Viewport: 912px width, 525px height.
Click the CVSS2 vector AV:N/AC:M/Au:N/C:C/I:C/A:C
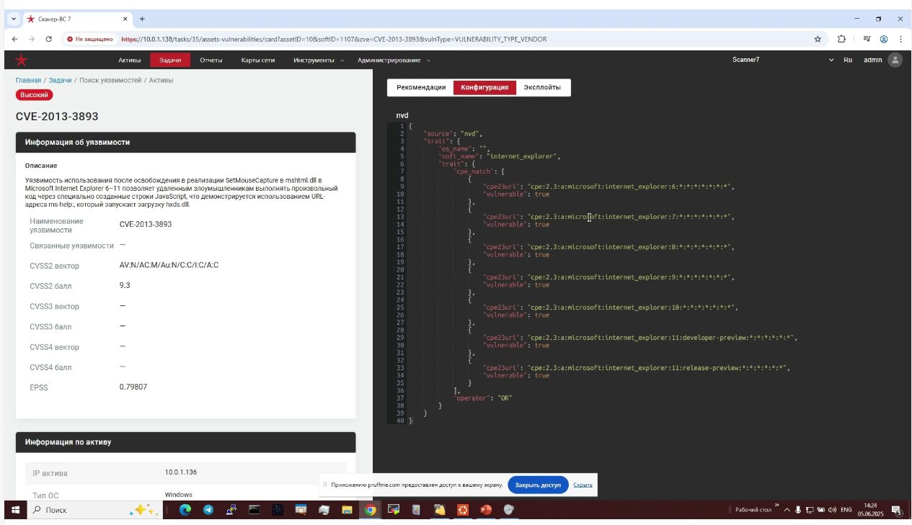coord(169,265)
